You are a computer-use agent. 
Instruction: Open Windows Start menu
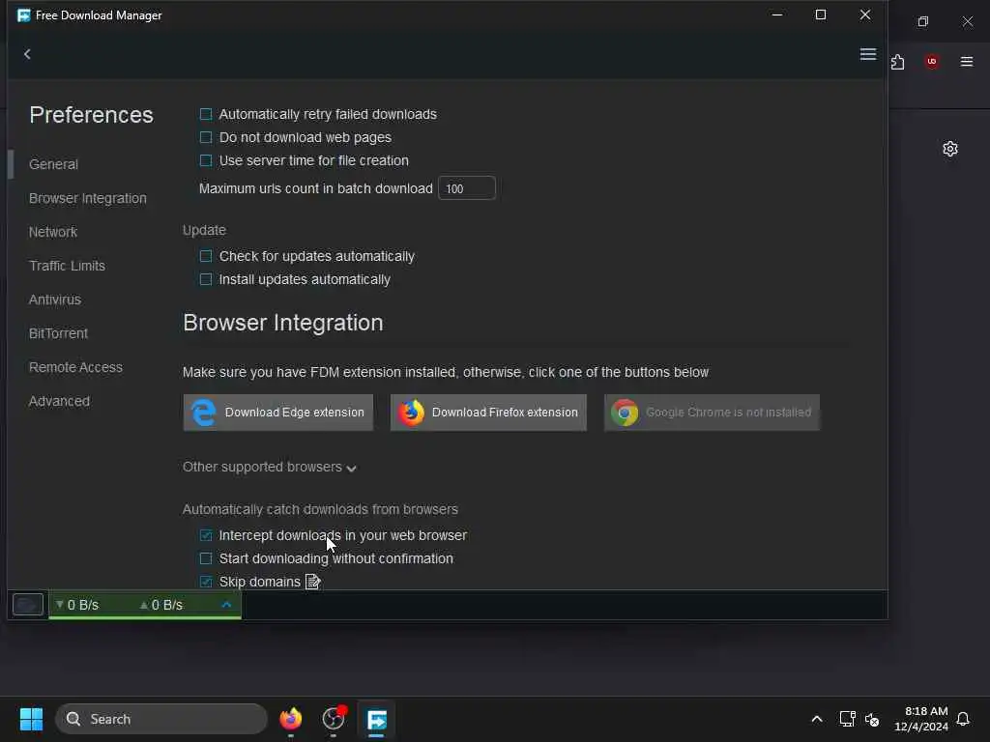click(31, 719)
